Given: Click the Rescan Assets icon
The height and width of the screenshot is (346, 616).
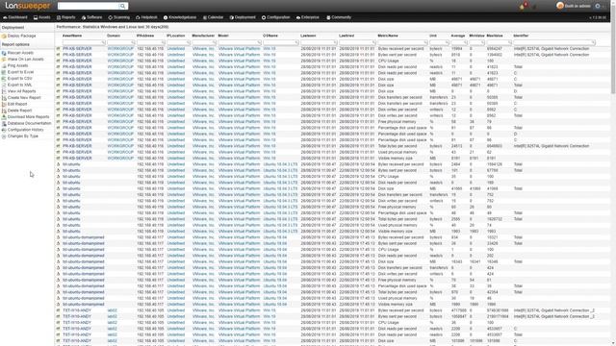Looking at the screenshot, I should 4,53.
